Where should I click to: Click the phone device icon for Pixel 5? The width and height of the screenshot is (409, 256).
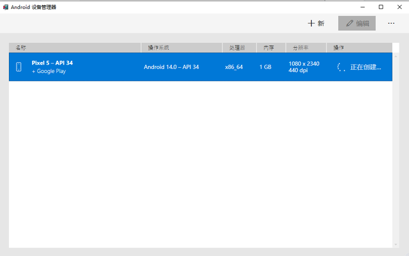point(19,67)
